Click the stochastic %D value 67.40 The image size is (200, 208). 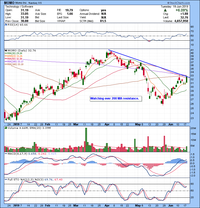[x=58, y=179]
